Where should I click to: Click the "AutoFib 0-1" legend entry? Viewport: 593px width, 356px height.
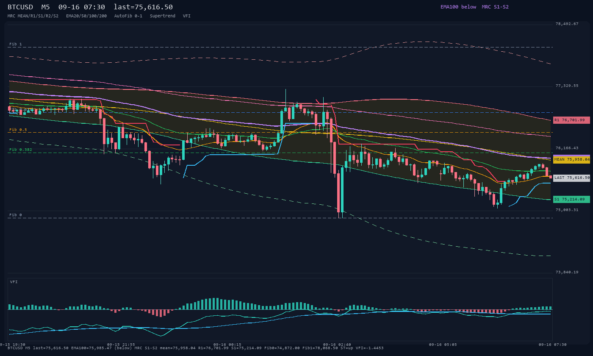pyautogui.click(x=128, y=16)
